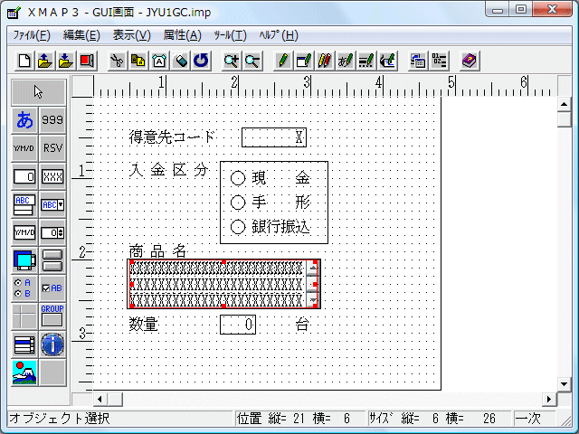Click the list box down scroll arrow
Image resolution: width=579 pixels, height=434 pixels.
[314, 299]
